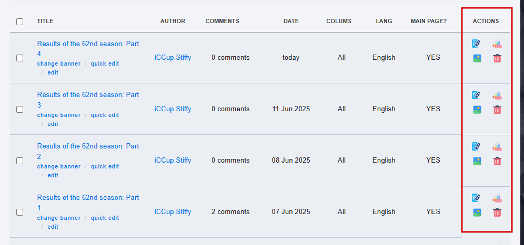The height and width of the screenshot is (245, 524).
Task: Click the edit pencil icon for Part 4
Action: 476,44
